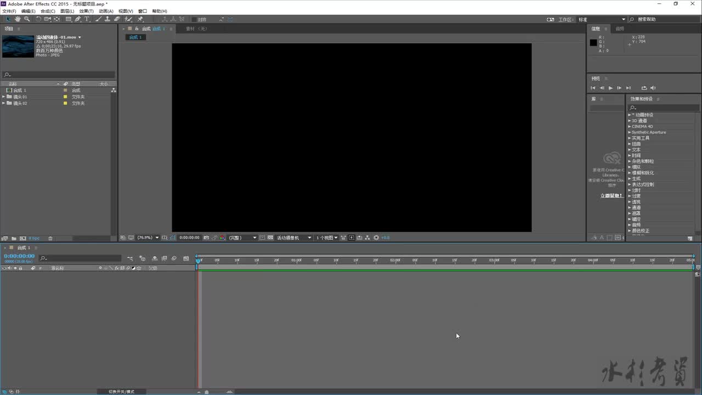
Task: Select the Pen tool
Action: [x=78, y=19]
